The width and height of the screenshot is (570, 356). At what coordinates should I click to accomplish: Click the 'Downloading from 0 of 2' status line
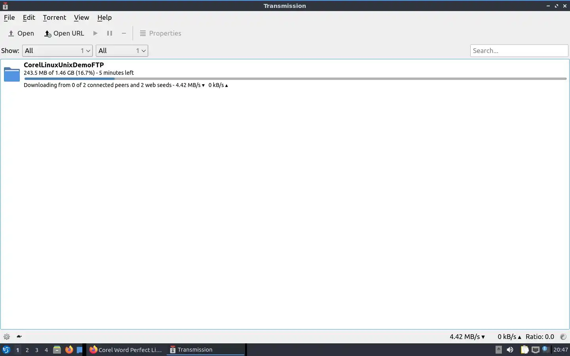(126, 85)
